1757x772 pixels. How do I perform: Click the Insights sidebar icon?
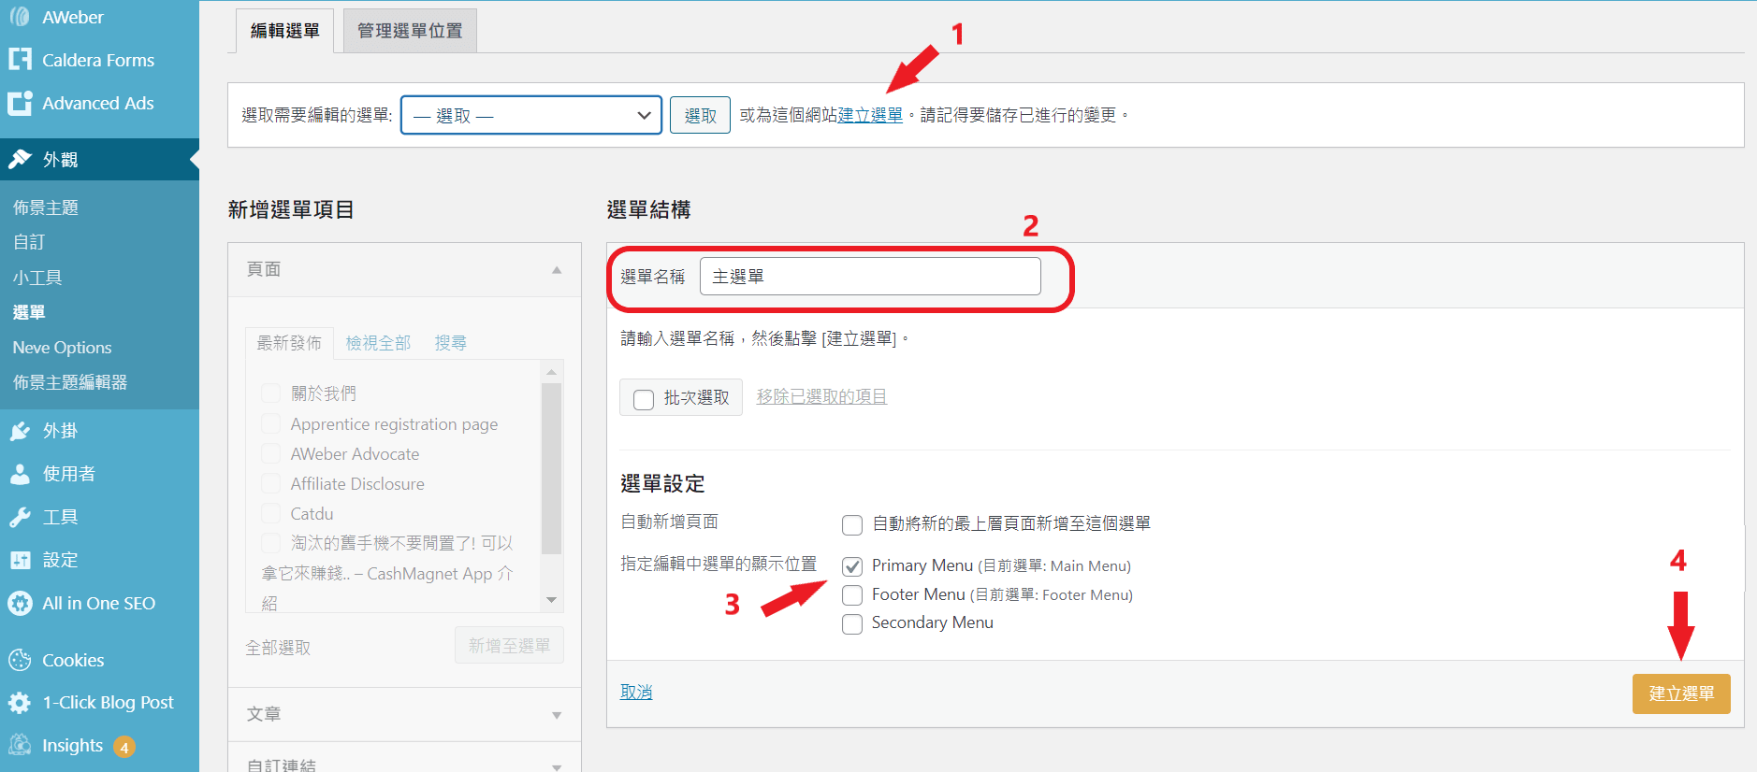coord(20,745)
